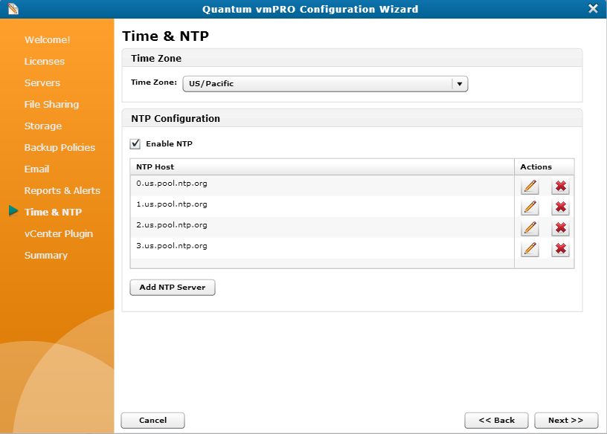
Task: Click the green arrow beside Time & NTP
Action: pos(15,212)
